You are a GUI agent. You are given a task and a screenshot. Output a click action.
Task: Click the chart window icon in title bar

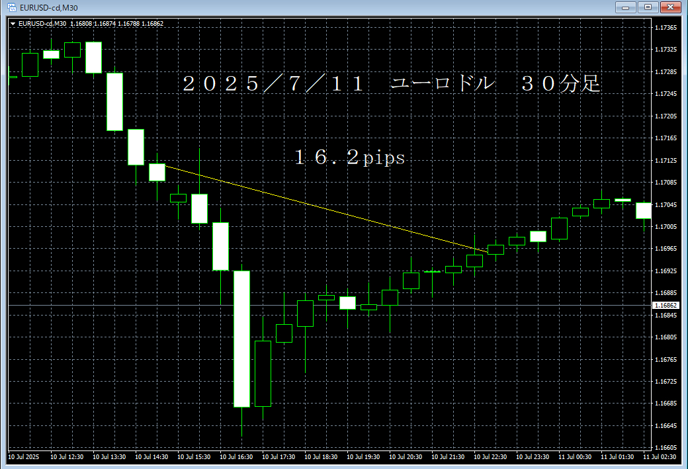(12, 7)
